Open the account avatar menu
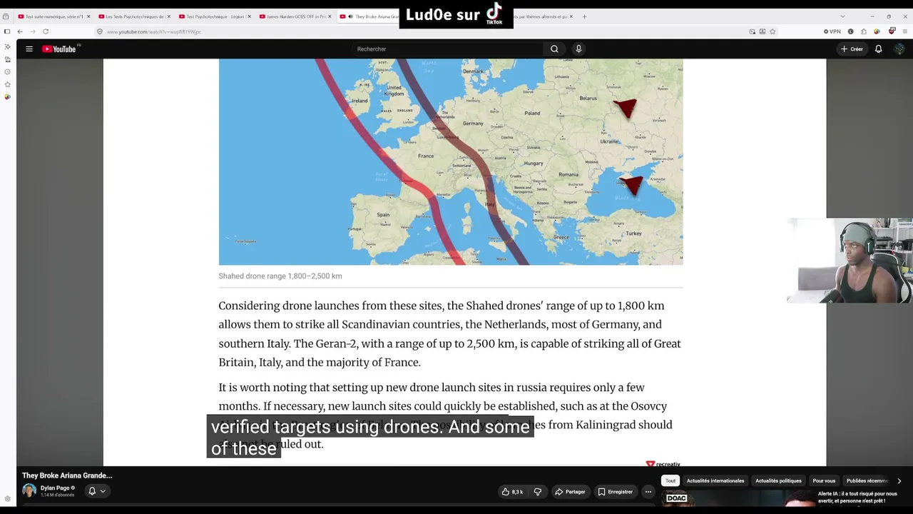 tap(899, 49)
